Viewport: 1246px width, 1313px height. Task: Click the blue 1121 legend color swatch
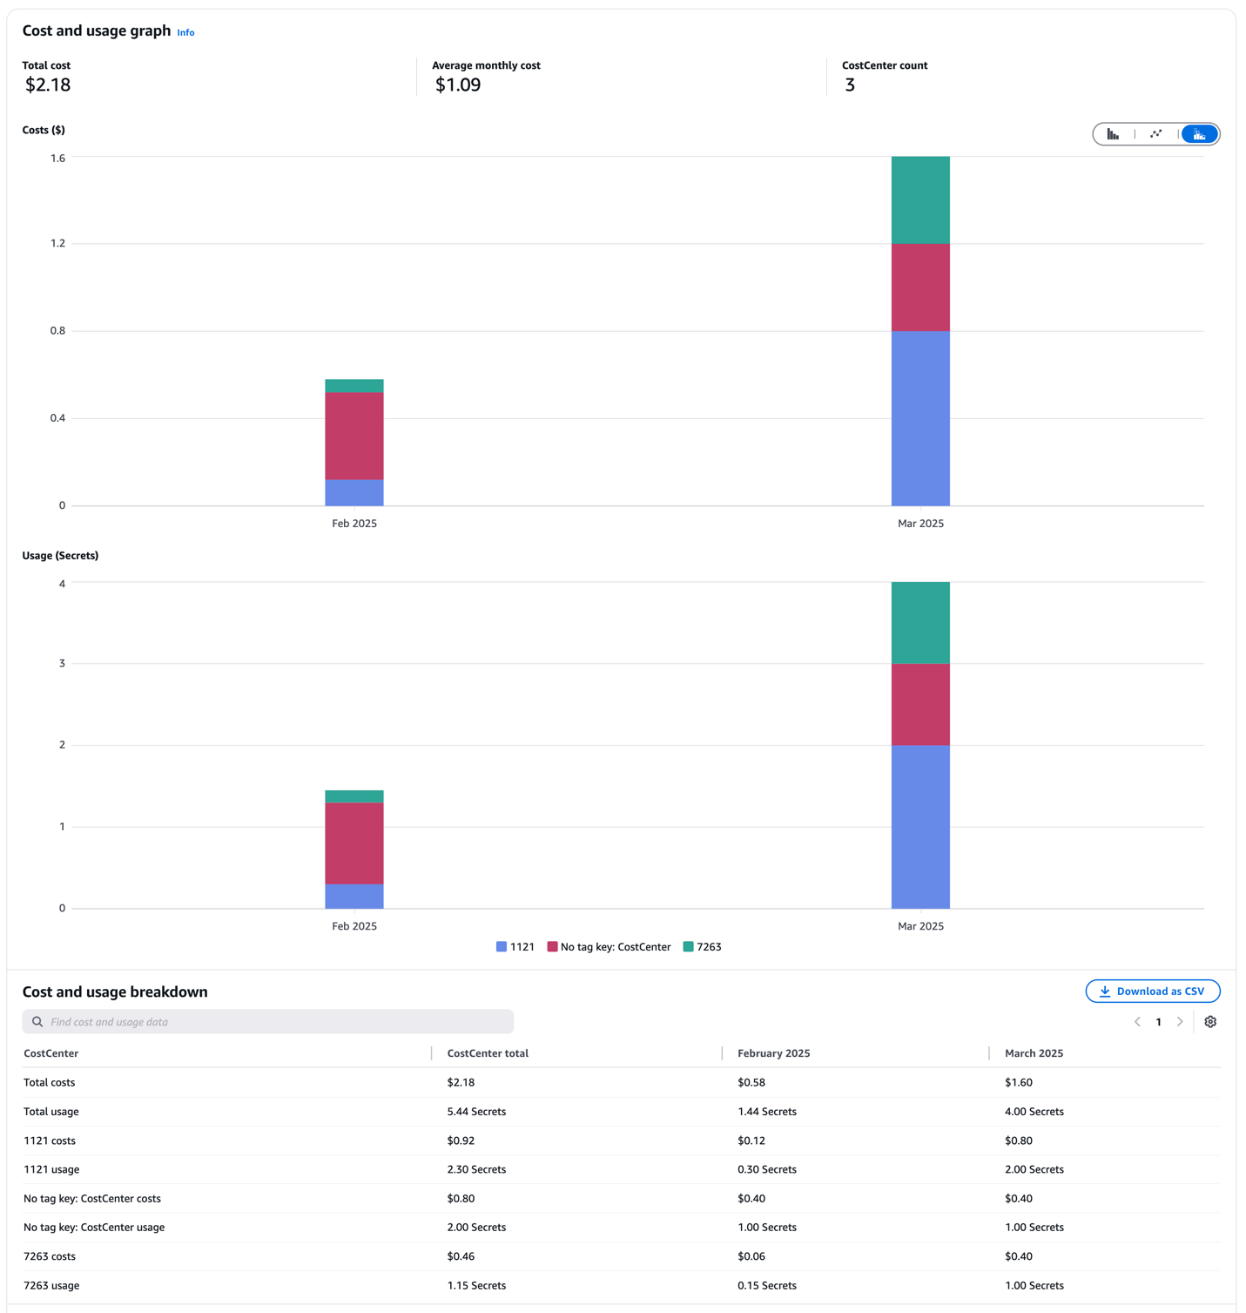(x=500, y=946)
